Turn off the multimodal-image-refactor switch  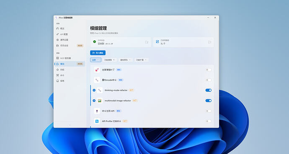tap(209, 101)
